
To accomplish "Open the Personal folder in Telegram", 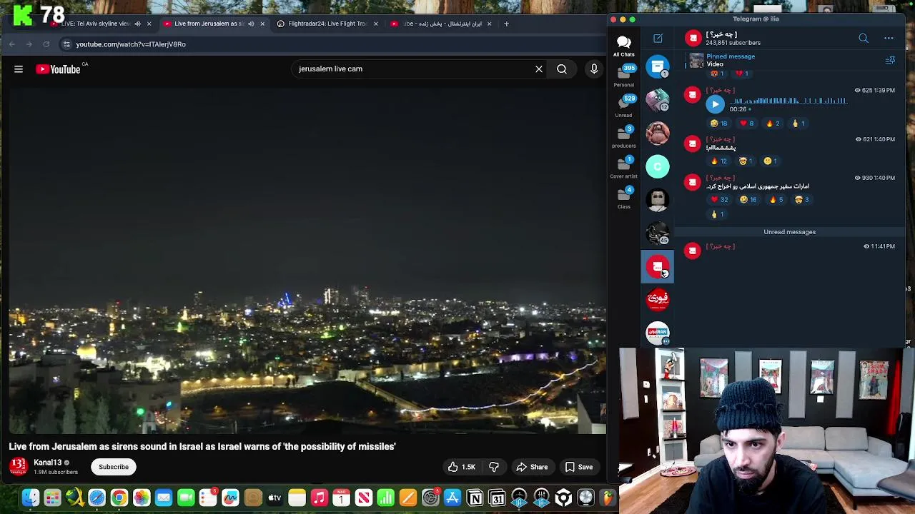I will pos(623,74).
